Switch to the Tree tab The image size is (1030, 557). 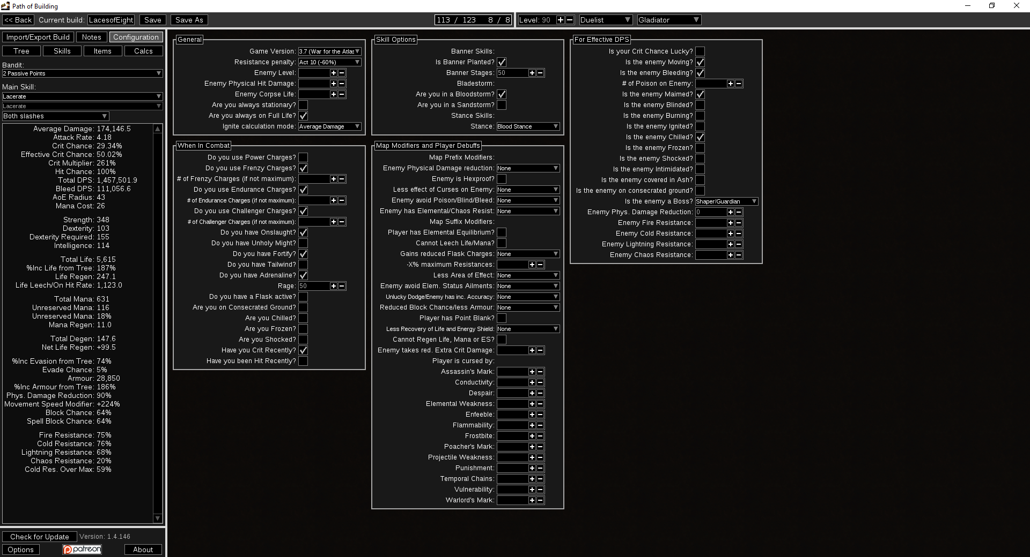tap(21, 51)
